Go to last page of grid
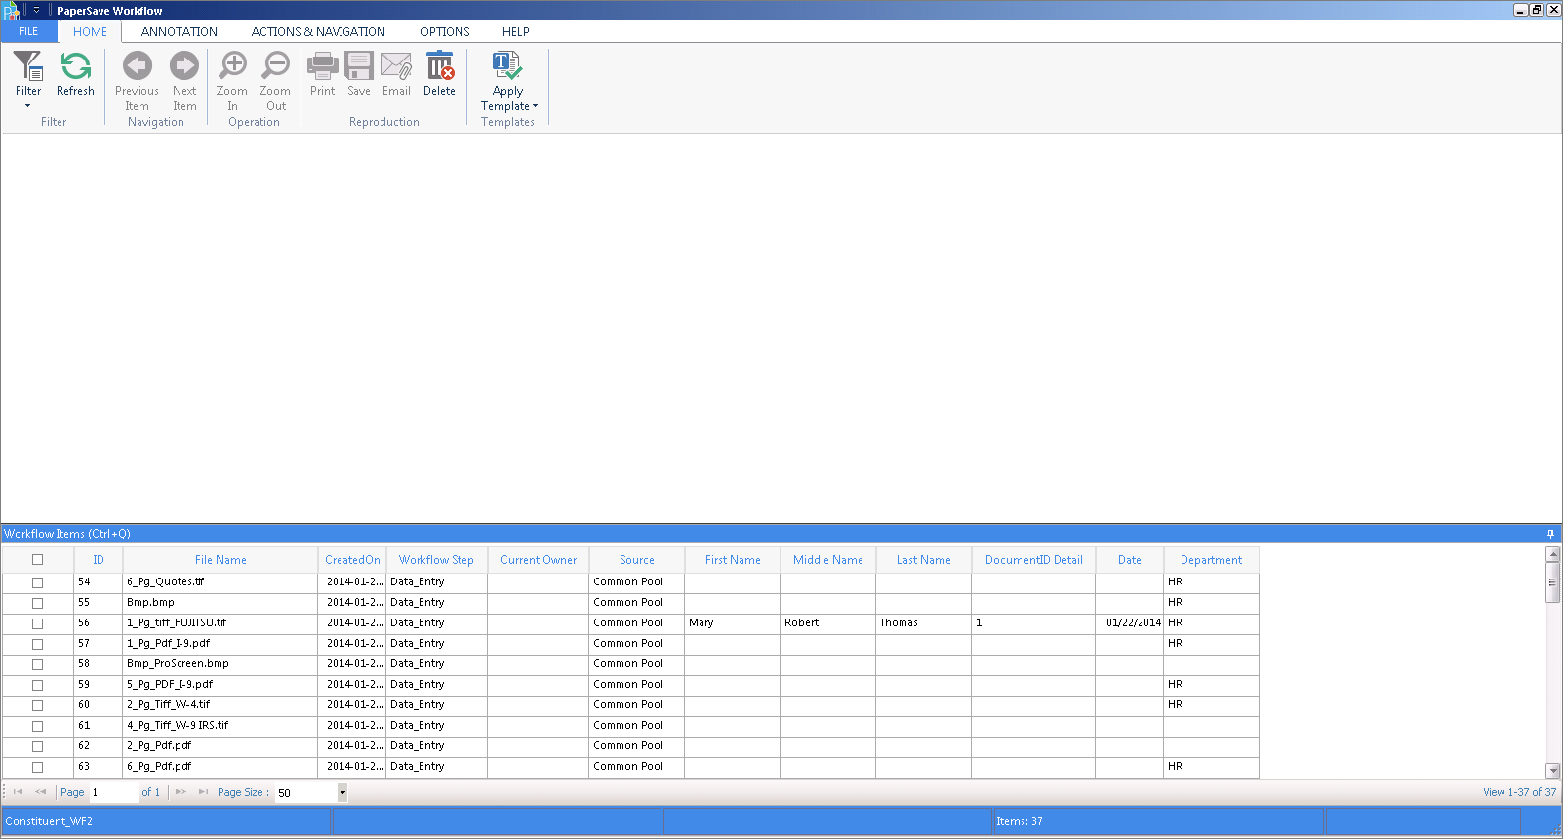 tap(203, 792)
